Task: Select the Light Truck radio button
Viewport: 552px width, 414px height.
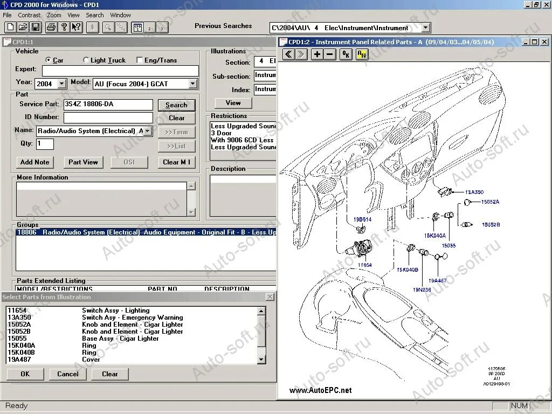Action: [85, 60]
